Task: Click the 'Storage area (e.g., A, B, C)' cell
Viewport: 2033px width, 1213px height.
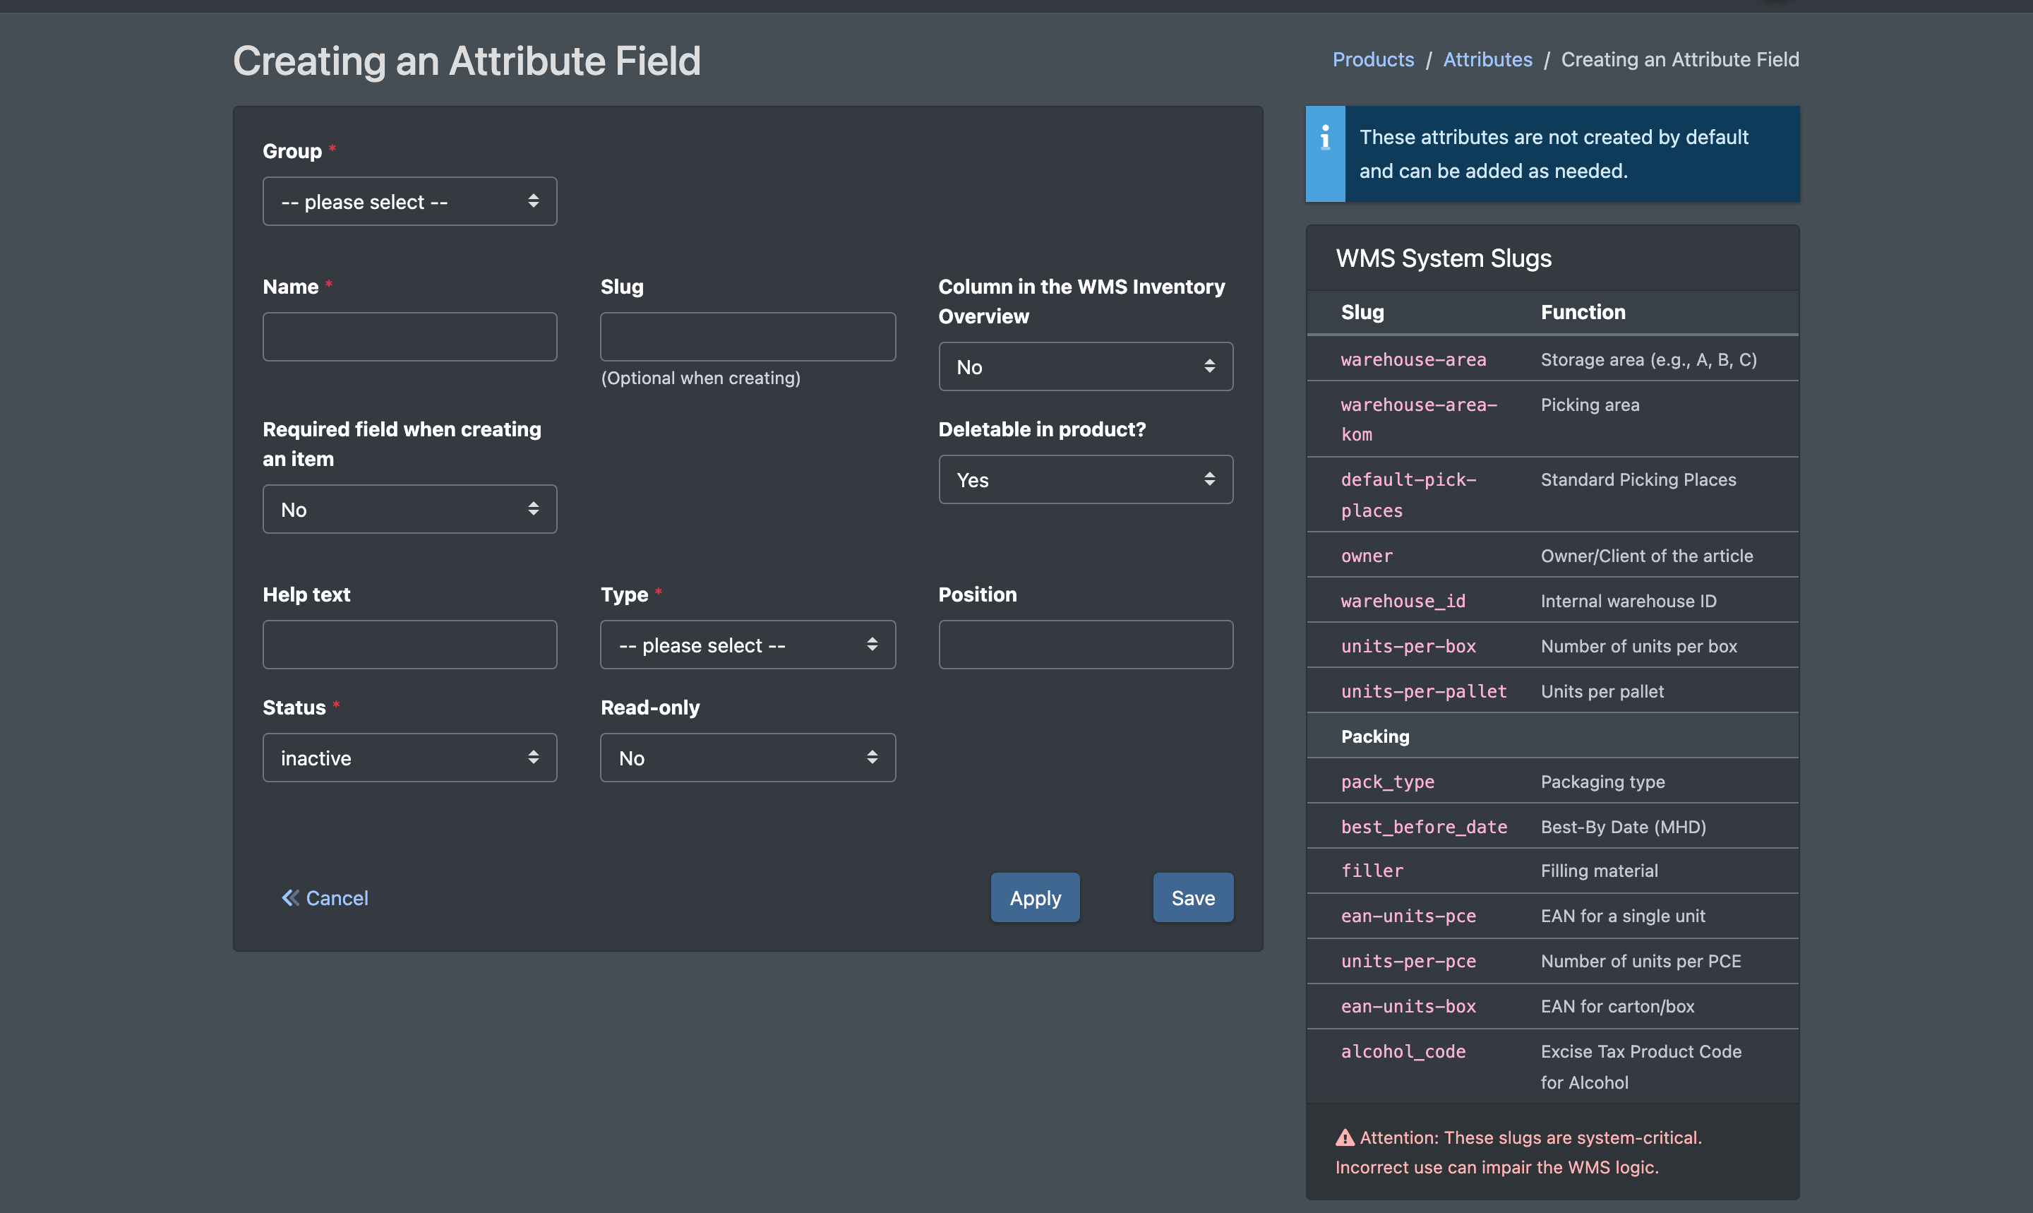Action: [x=1648, y=359]
